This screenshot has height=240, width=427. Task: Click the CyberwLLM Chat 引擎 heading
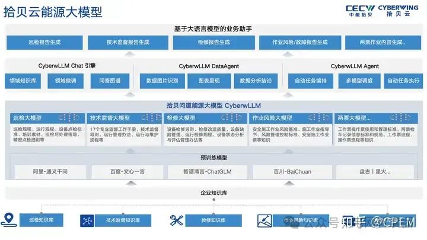point(67,66)
